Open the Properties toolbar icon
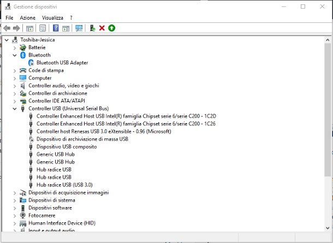 click(43, 28)
